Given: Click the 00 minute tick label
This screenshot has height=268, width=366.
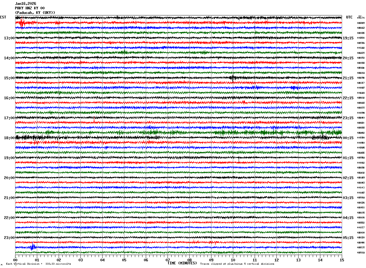Looking at the screenshot, I should click(x=15, y=260).
